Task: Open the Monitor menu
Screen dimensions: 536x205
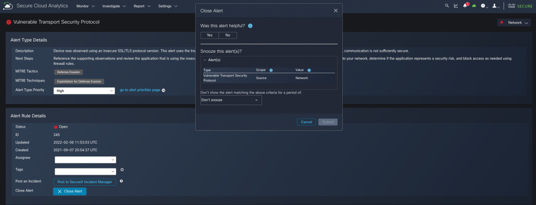Action: coord(85,6)
